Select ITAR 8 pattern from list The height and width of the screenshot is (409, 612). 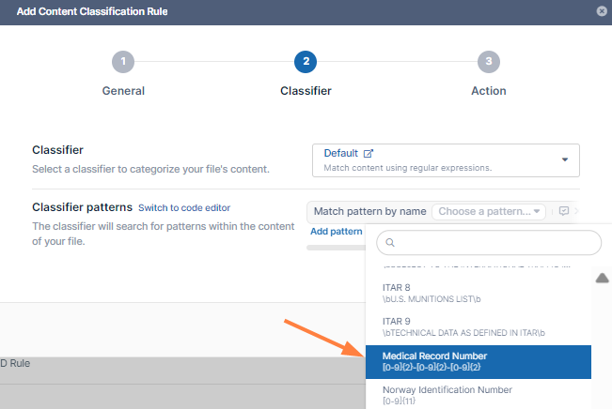(478, 294)
